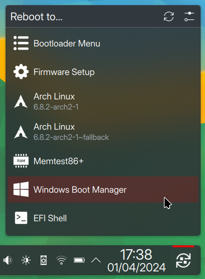
Task: Click the battery tray icon
Action: (x=79, y=260)
